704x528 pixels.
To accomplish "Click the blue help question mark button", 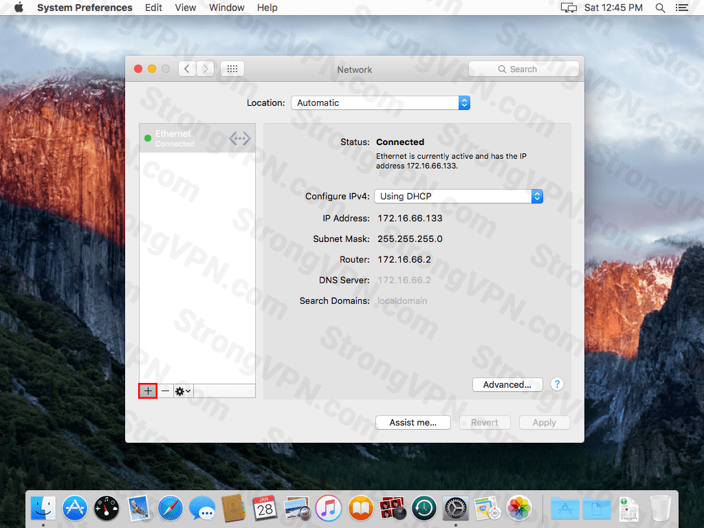I will (x=557, y=384).
